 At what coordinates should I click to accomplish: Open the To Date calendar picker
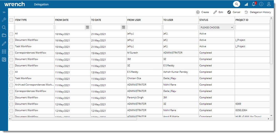coord(123,27)
